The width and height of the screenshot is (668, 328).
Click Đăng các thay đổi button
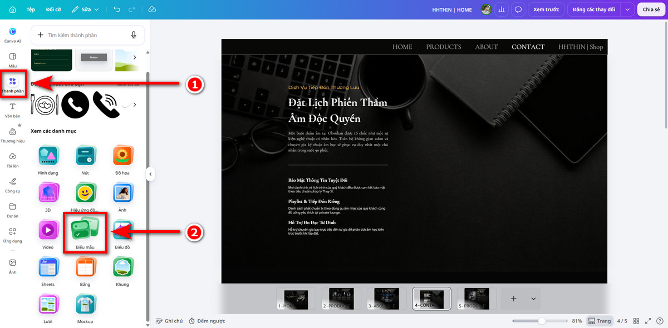point(594,9)
